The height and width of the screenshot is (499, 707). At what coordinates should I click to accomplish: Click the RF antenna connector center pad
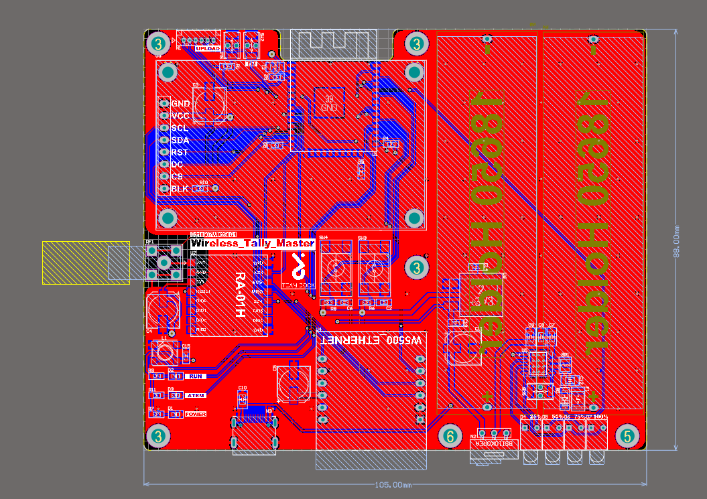click(164, 263)
